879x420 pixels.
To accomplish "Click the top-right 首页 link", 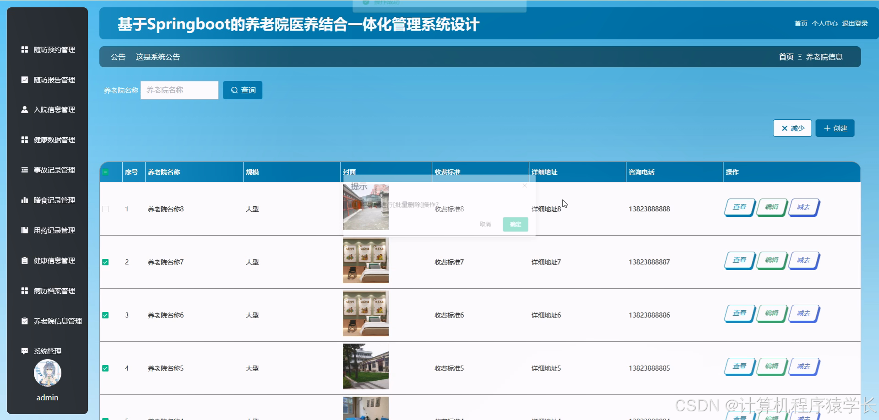I will [x=801, y=23].
